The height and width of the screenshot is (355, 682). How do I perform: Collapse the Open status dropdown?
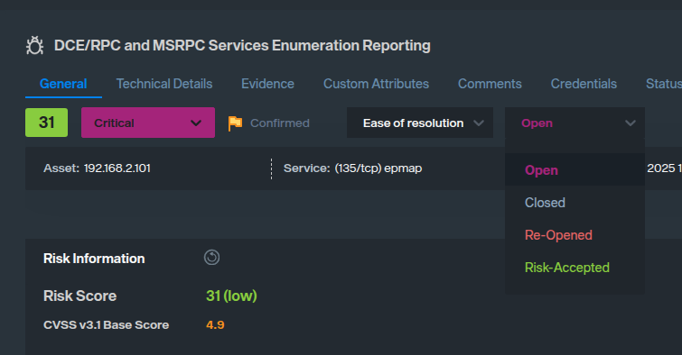[575, 123]
